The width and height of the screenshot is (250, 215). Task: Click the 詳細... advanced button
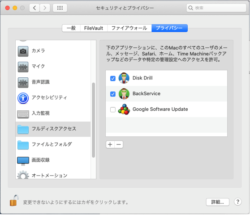(218, 202)
